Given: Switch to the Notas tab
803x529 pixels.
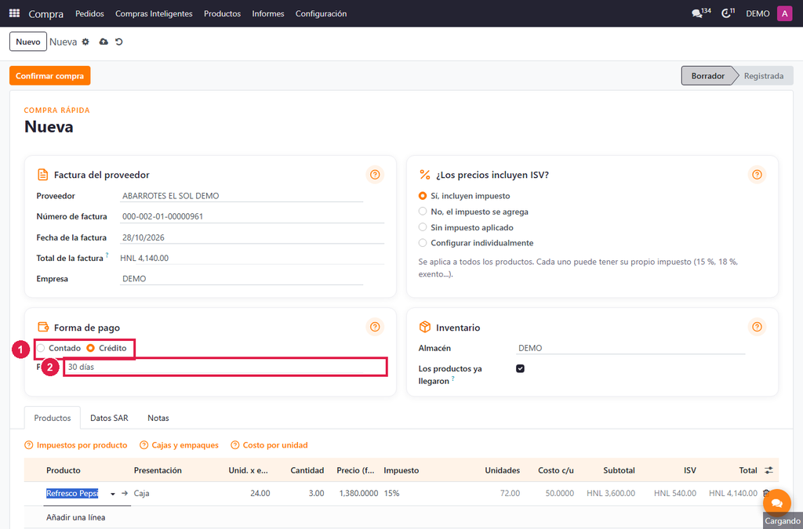Looking at the screenshot, I should 158,418.
